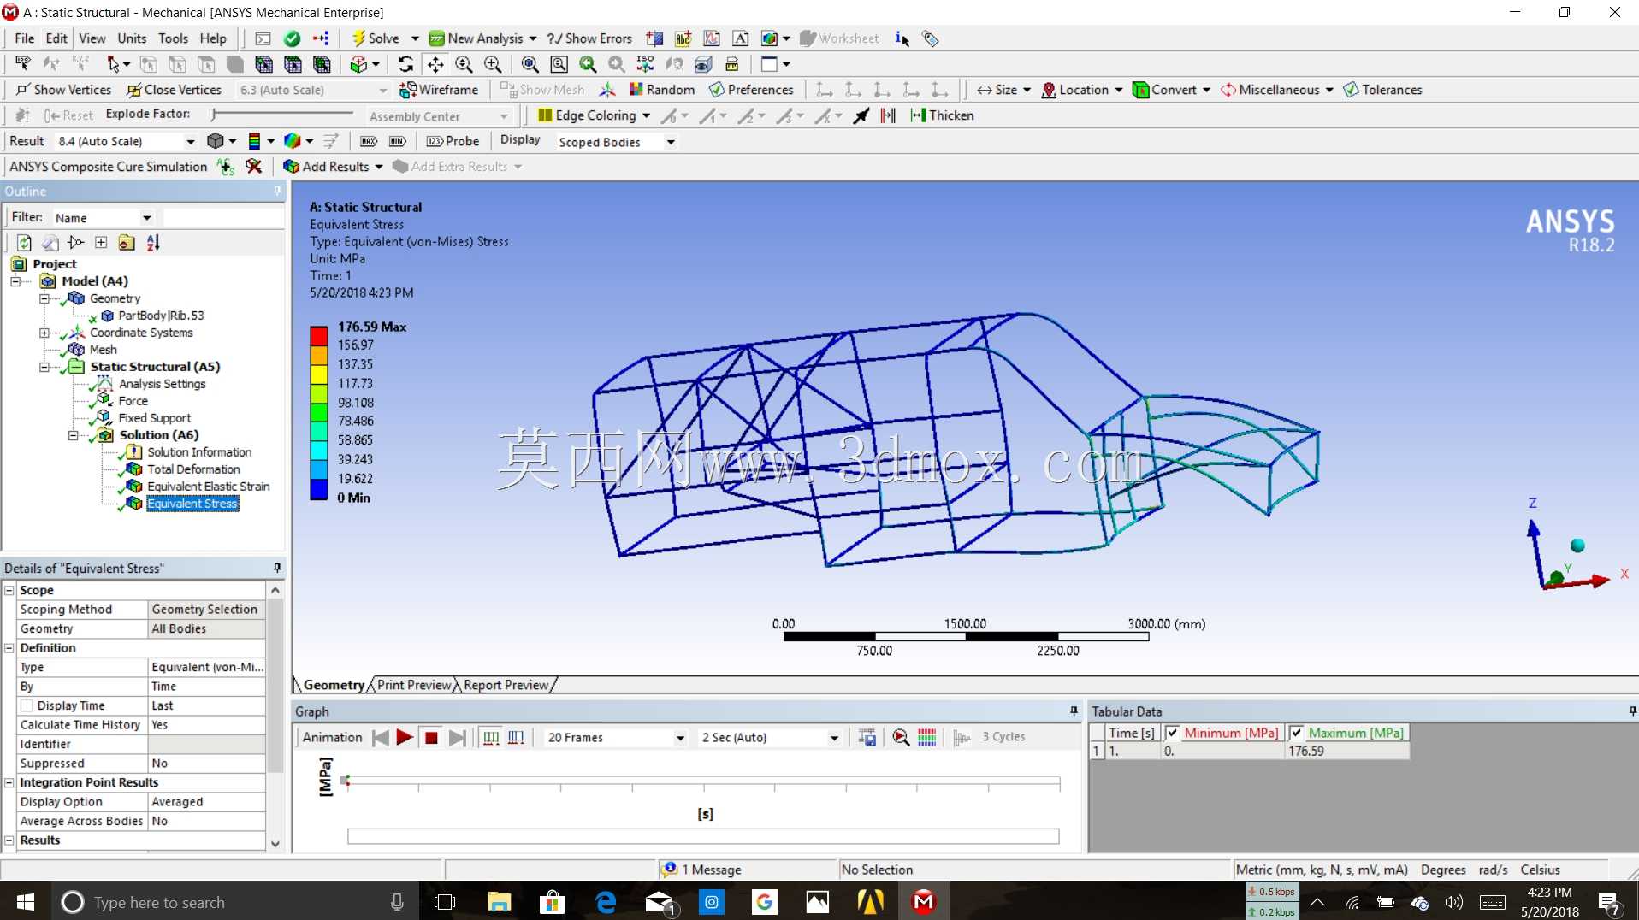Open Microsoft Edge from the taskbar
This screenshot has width=1639, height=920.
click(x=606, y=902)
